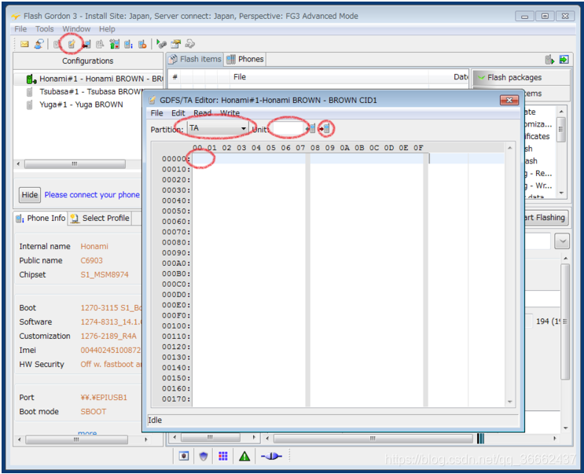
Task: Click the greyed phone icon left of editor icon
Action: tap(57, 44)
